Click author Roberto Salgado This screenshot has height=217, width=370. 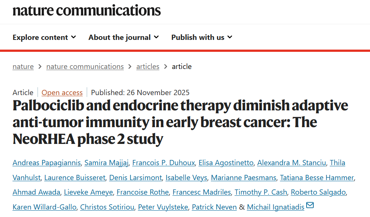tap(318, 192)
